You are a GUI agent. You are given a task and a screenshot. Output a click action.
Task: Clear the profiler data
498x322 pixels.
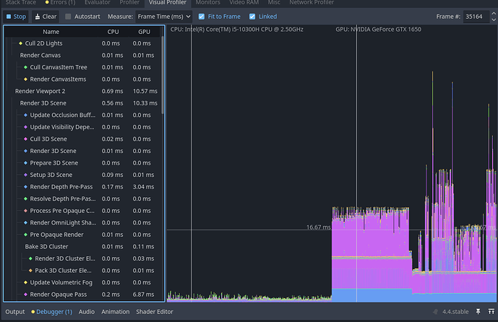(46, 16)
